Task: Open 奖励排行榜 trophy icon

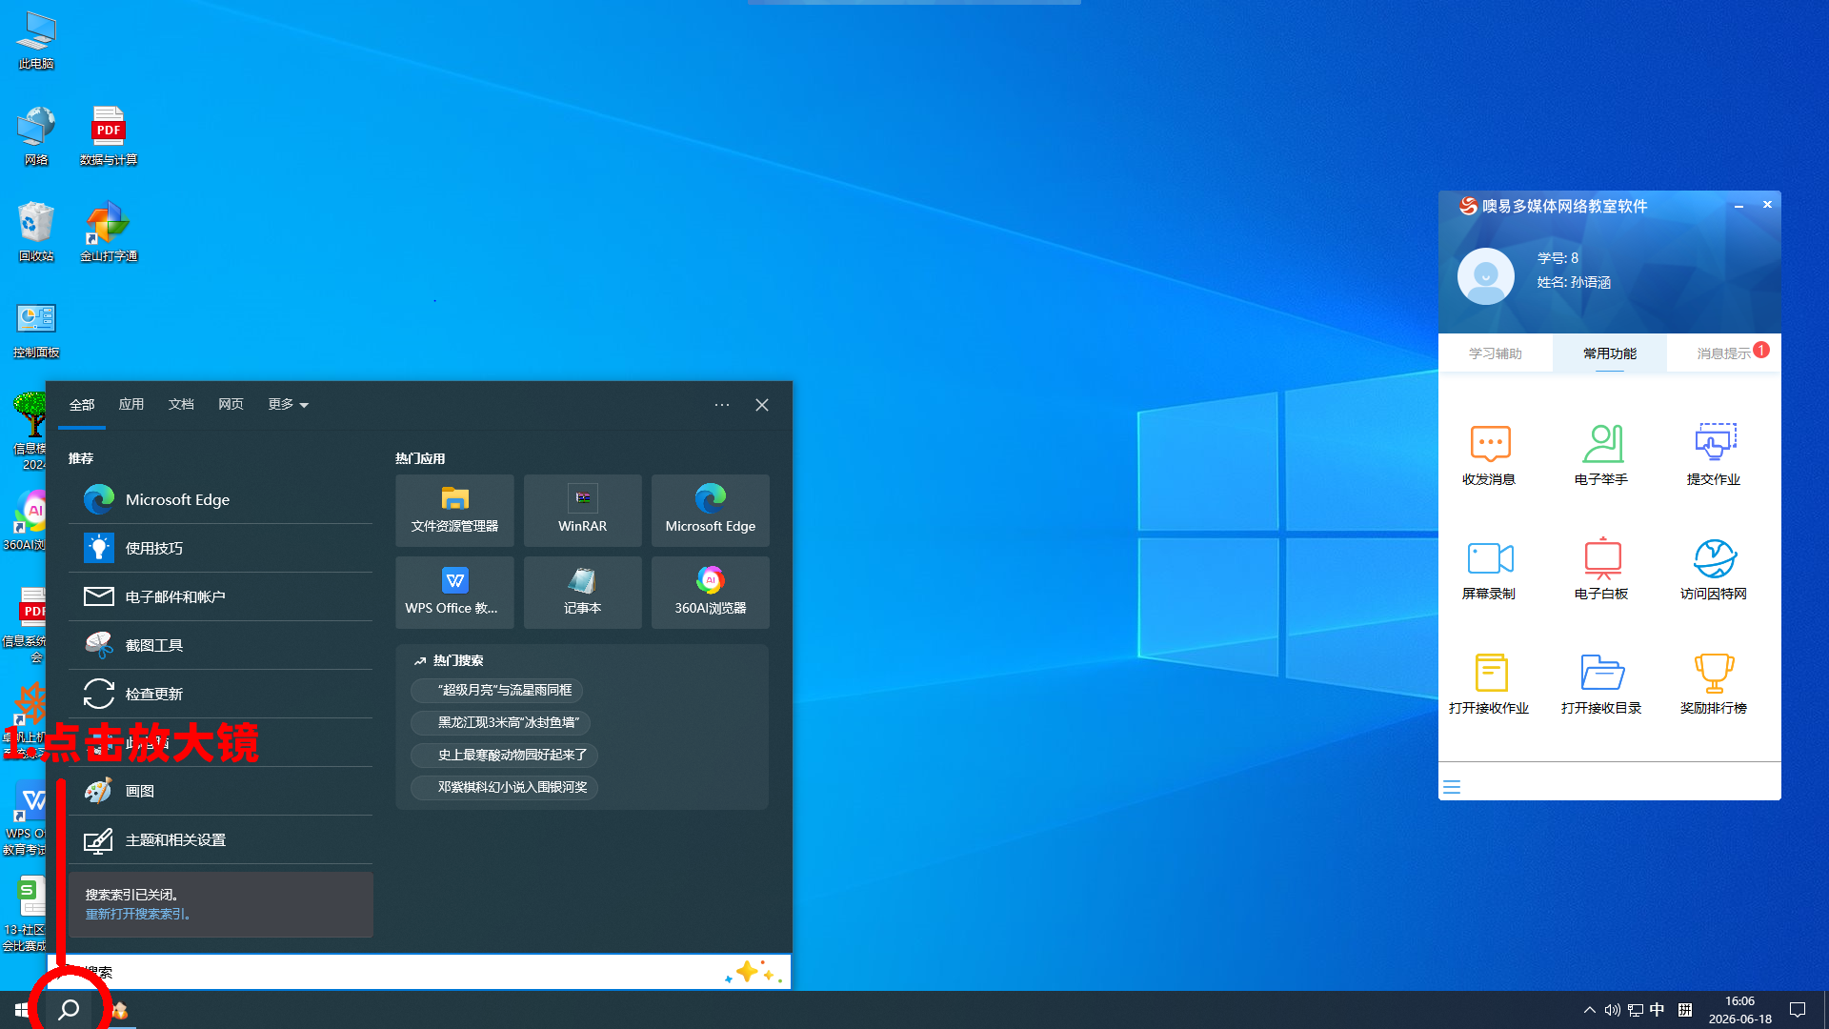Action: [1714, 683]
